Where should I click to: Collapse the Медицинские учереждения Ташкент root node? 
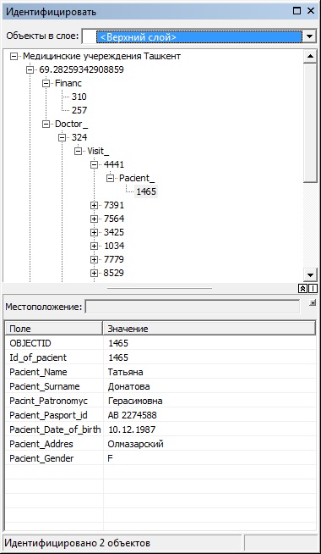[14, 56]
